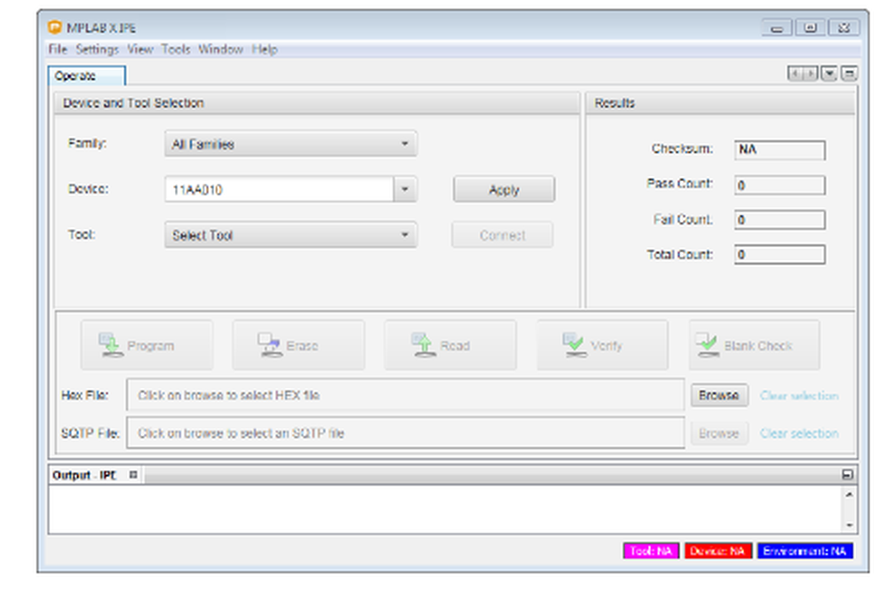Image resolution: width=888 pixels, height=593 pixels.
Task: Click the Output scrollbar up arrow
Action: tap(849, 494)
